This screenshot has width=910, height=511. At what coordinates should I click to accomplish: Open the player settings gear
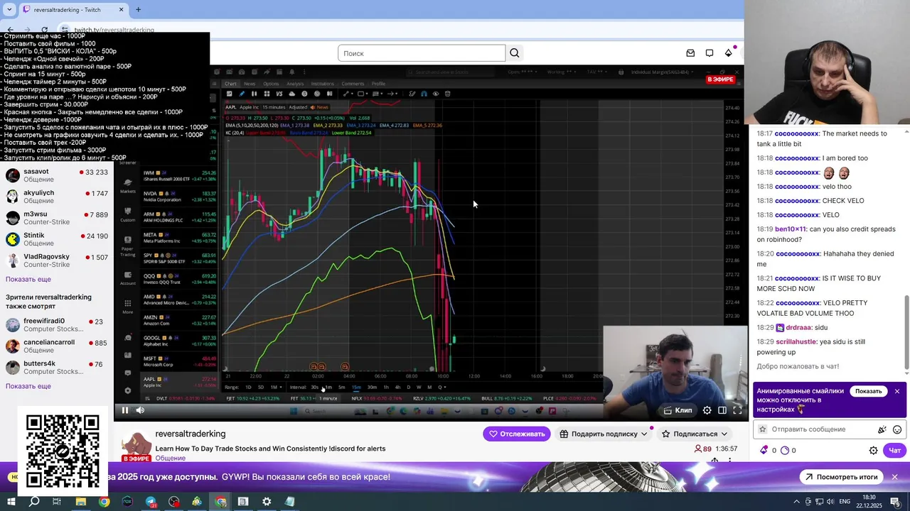[x=707, y=410]
